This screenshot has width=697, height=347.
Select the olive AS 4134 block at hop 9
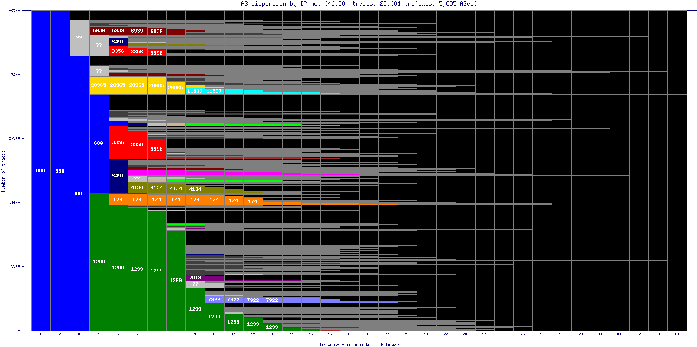click(x=195, y=189)
